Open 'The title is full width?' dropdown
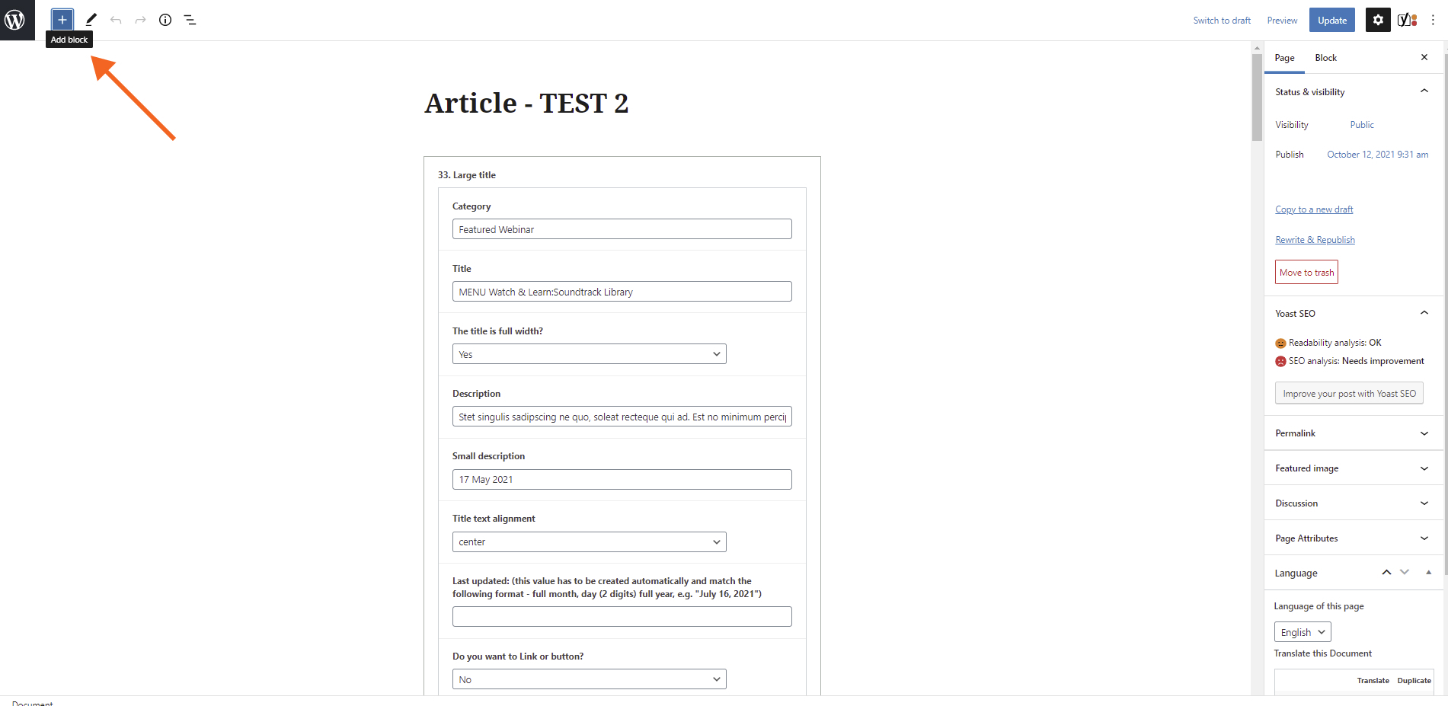Image resolution: width=1448 pixels, height=706 pixels. pyautogui.click(x=589, y=354)
